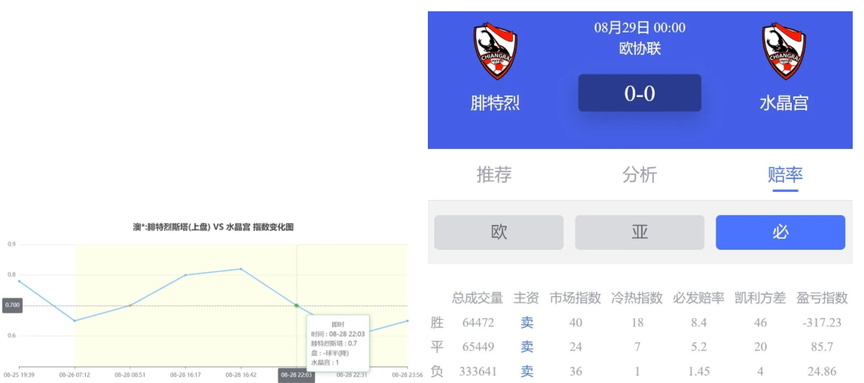The width and height of the screenshot is (864, 383).
Task: Click the highlighted 08-28 22:03 axis label
Action: click(x=296, y=375)
